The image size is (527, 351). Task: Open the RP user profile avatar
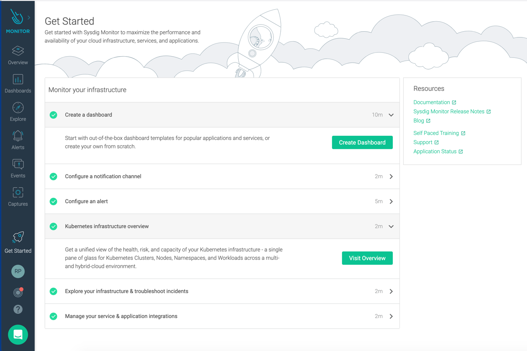[18, 271]
